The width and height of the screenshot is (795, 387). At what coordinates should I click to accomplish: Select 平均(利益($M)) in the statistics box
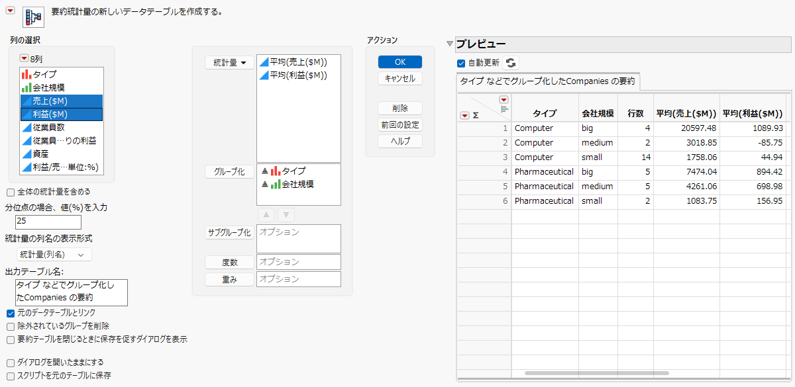298,75
